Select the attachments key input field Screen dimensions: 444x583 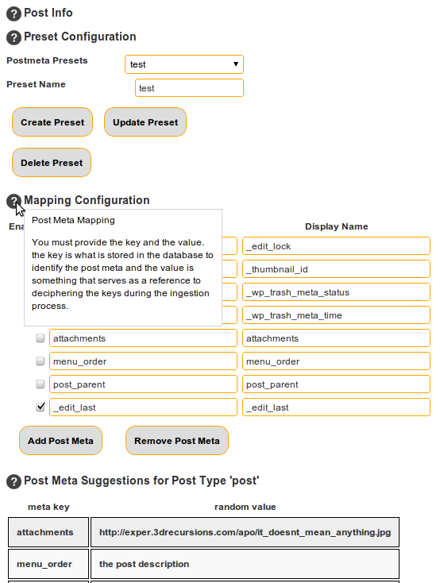tap(143, 338)
